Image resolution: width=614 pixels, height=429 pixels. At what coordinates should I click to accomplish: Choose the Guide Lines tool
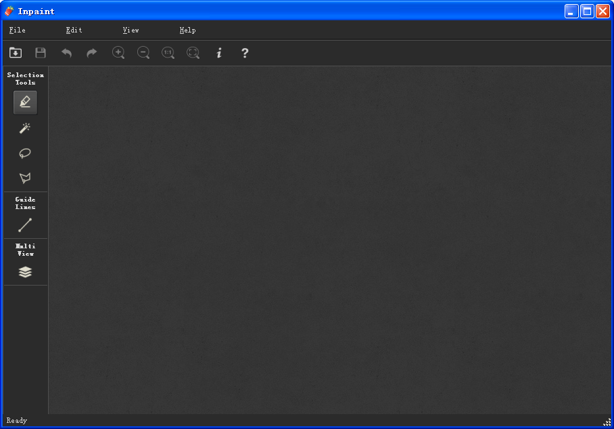25,225
